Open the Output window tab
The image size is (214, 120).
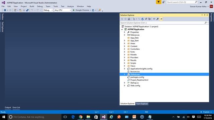8,107
